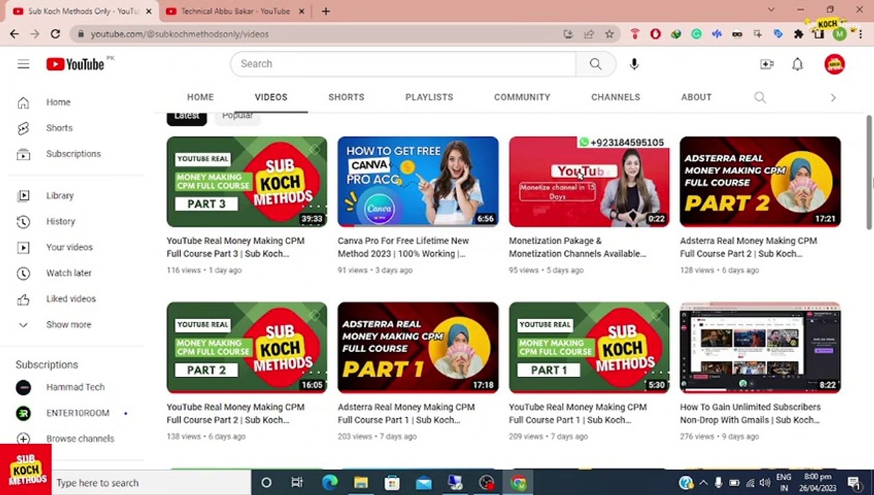Bookmark this page with star icon
Image resolution: width=874 pixels, height=495 pixels.
(x=609, y=34)
